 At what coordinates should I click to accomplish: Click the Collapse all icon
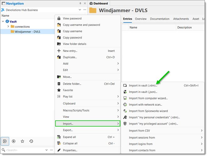(x=59, y=143)
